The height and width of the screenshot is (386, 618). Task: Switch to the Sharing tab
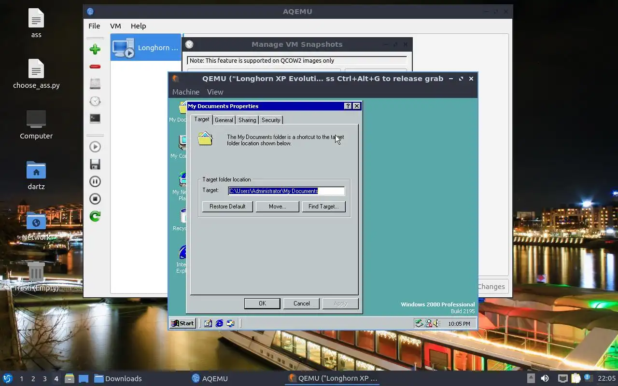[x=247, y=120]
